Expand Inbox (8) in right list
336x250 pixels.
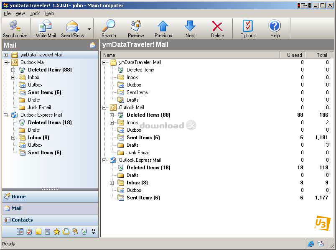coord(112,183)
